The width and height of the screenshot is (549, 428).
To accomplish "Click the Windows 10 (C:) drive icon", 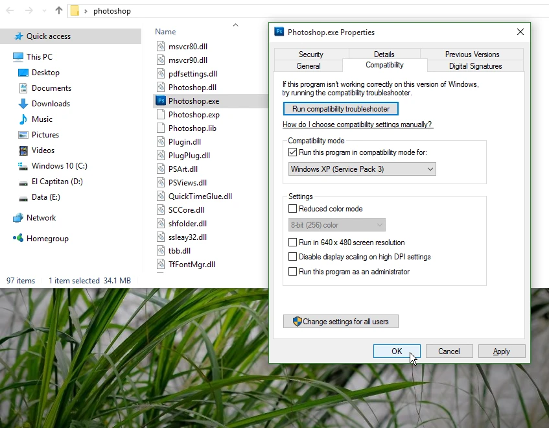I will [23, 166].
